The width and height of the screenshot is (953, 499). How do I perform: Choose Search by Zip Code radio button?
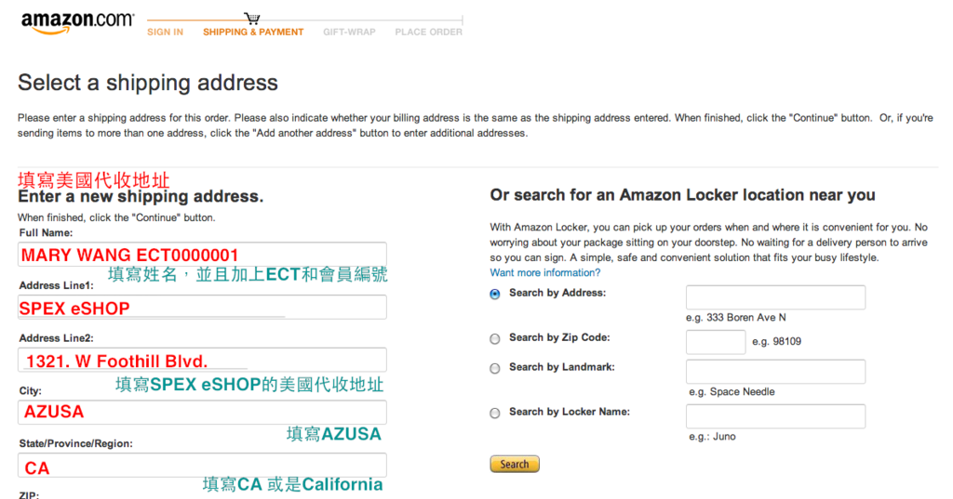495,338
